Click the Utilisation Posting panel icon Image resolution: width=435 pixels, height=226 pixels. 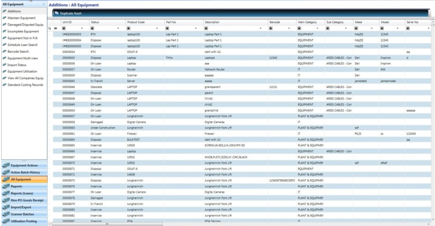(x=6, y=221)
